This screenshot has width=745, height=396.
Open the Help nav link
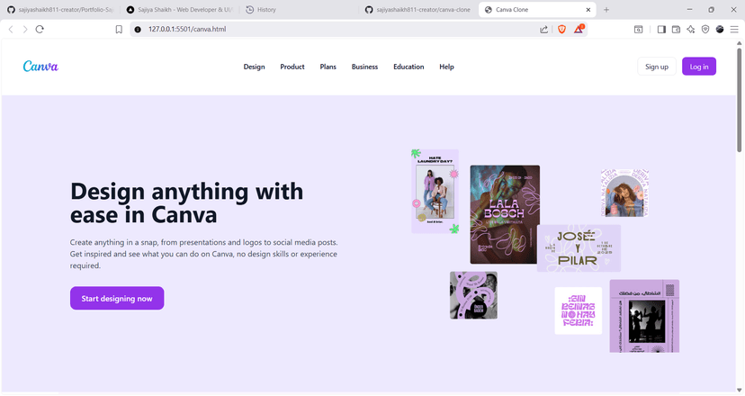[446, 67]
